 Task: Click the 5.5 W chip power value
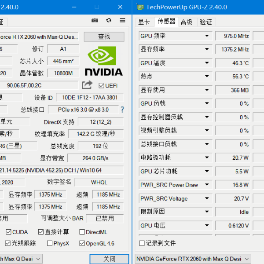tap(232, 172)
